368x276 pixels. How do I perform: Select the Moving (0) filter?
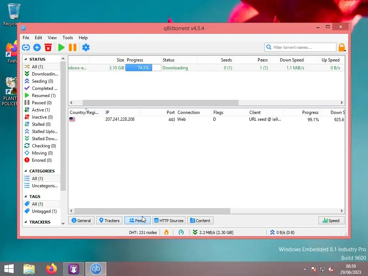click(x=42, y=153)
